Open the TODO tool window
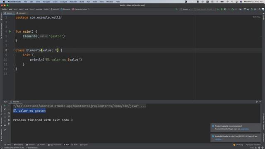Screen dimensions: 265x149 coord(7,145)
